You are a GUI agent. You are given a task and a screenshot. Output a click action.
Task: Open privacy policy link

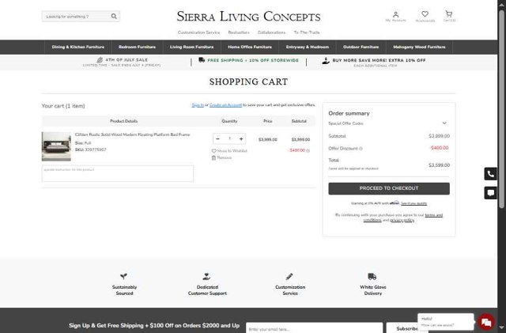(402, 220)
